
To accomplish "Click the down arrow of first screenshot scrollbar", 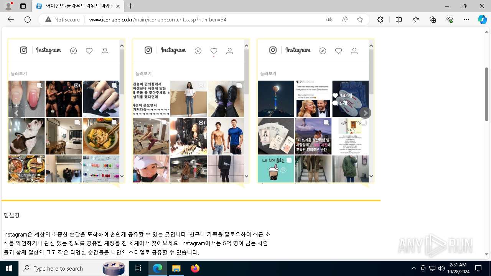I will point(122,176).
